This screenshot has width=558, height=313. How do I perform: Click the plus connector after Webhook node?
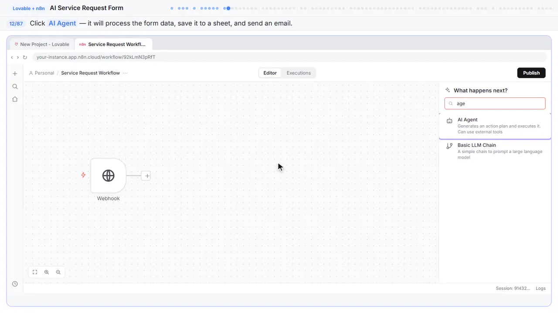147,176
